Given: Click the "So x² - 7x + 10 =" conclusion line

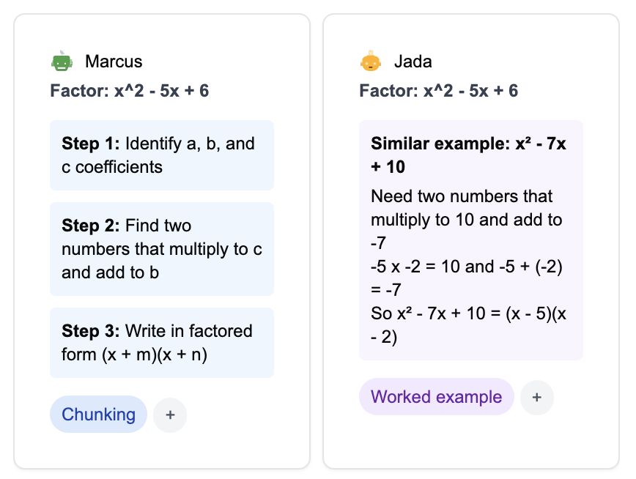Looking at the screenshot, I should [x=438, y=313].
